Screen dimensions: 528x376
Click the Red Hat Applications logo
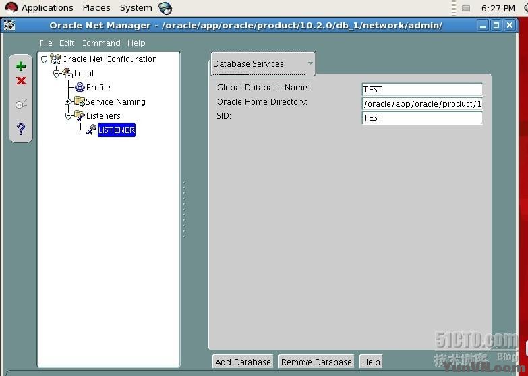point(11,7)
